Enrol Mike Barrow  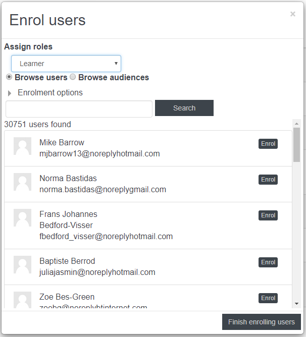(268, 144)
